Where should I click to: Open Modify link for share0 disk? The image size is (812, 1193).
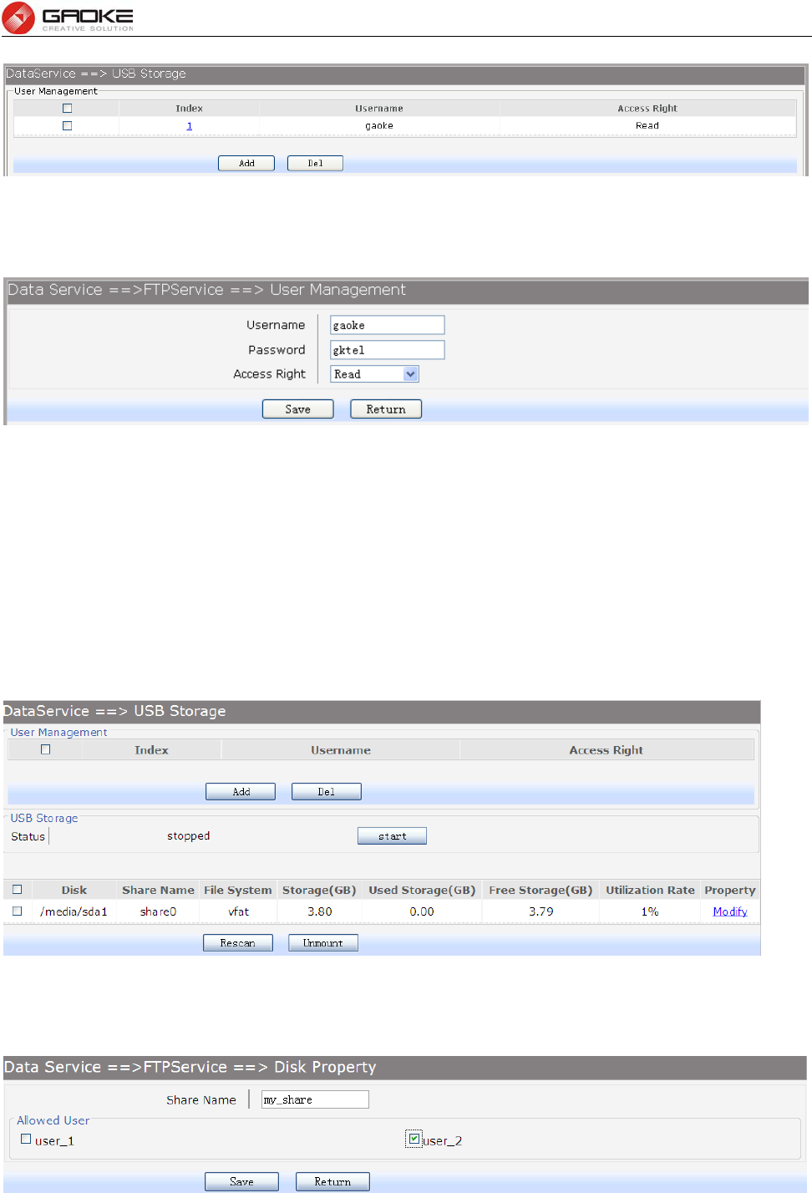point(730,911)
